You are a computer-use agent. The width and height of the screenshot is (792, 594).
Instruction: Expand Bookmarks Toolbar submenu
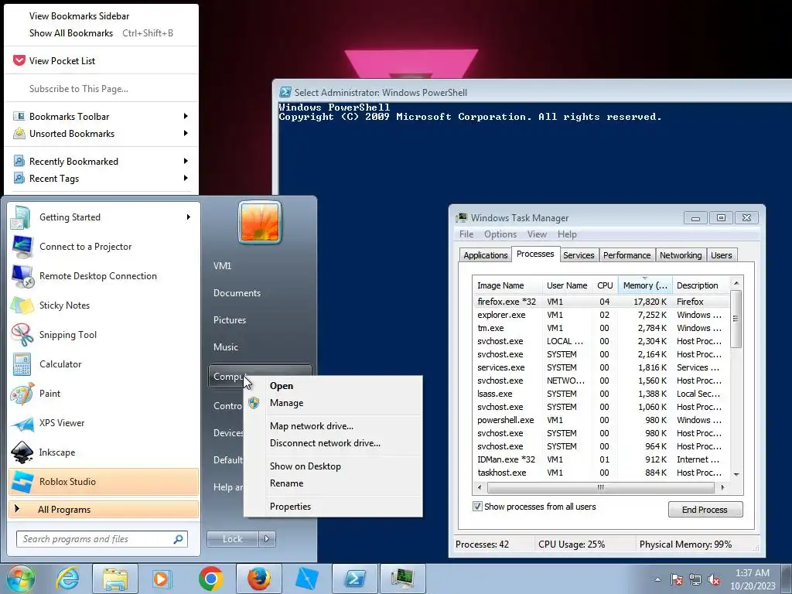[x=186, y=116]
